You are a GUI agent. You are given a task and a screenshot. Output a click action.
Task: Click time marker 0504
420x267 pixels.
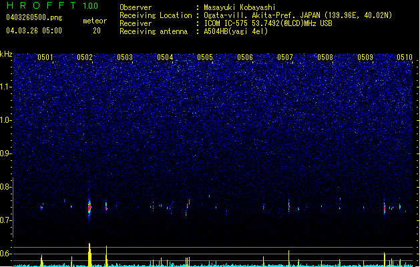(x=165, y=57)
